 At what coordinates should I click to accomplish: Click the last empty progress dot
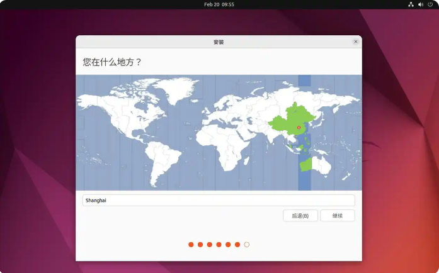click(246, 244)
